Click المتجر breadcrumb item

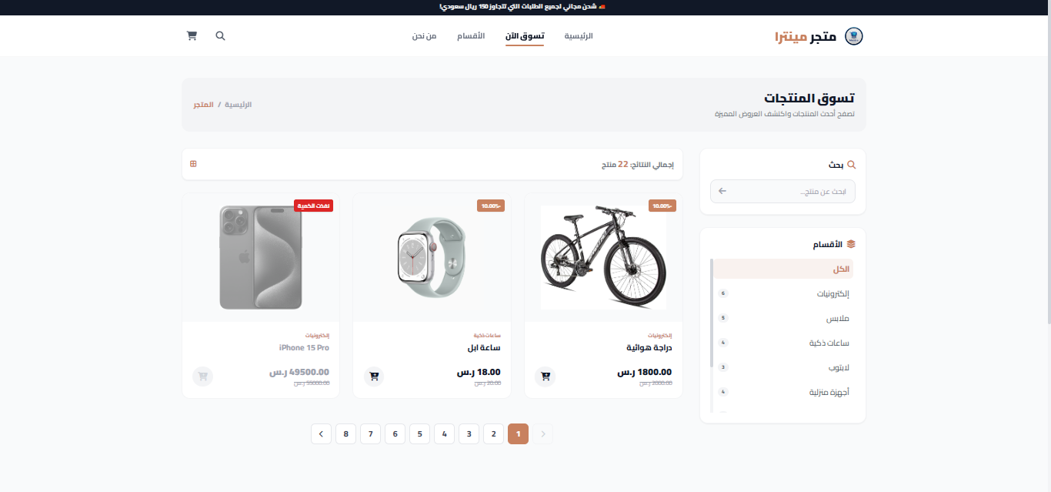point(204,104)
